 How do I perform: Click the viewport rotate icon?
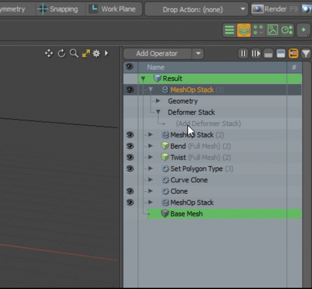point(62,53)
